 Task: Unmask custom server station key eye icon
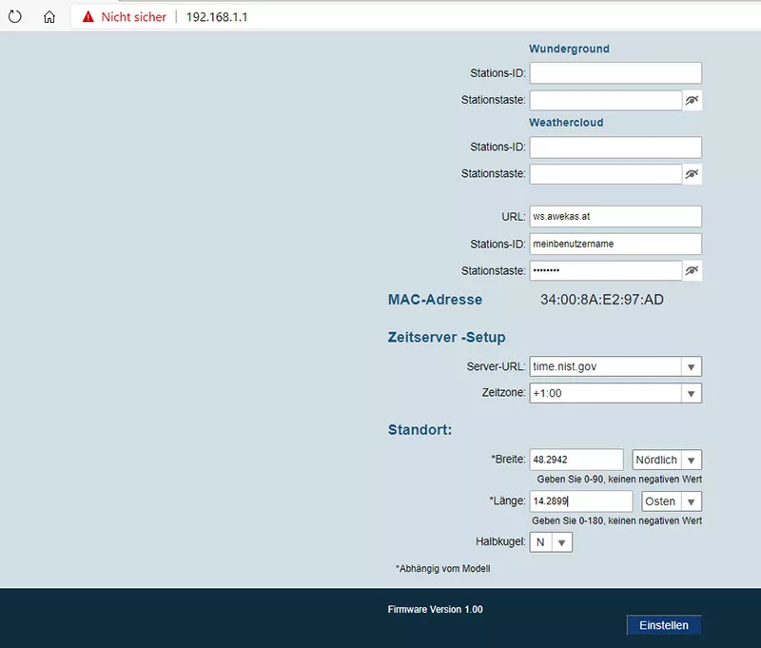tap(692, 270)
